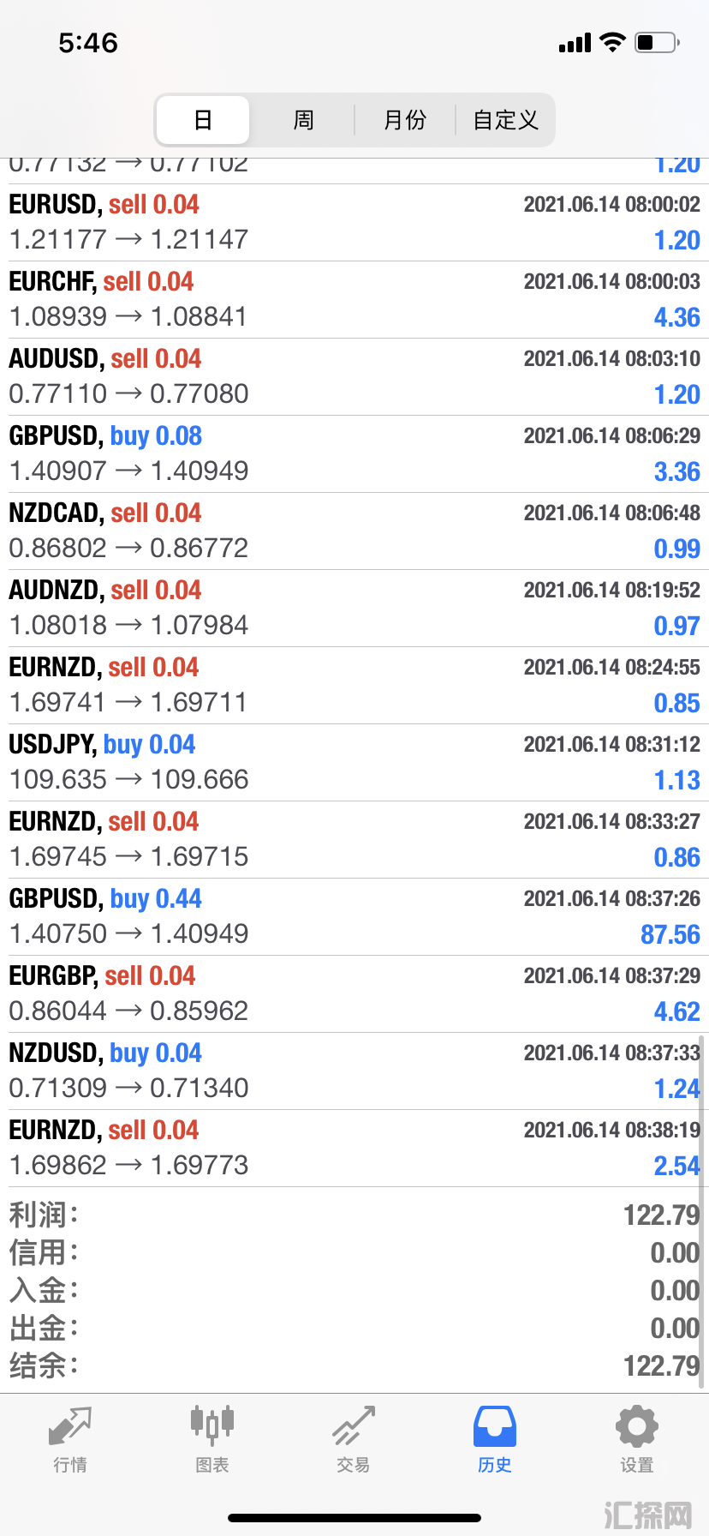Screen dimensions: 709x1536
Task: Choose the 自定义 custom period segment
Action: click(505, 120)
